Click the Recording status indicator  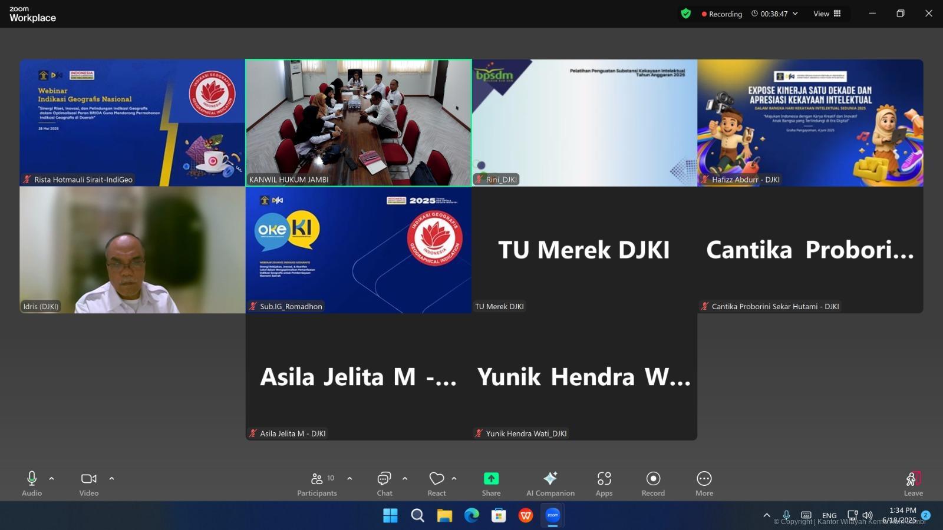[721, 14]
